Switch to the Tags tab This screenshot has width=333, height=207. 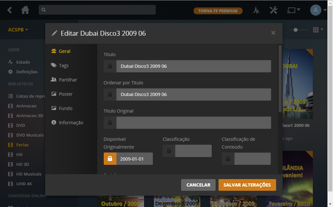click(x=63, y=66)
